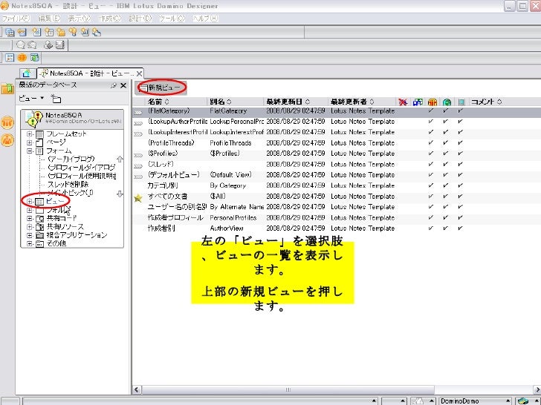Image resolution: width=541 pixels, height=405 pixels.
Task: Expand the ビュー tree node
Action: pos(30,202)
